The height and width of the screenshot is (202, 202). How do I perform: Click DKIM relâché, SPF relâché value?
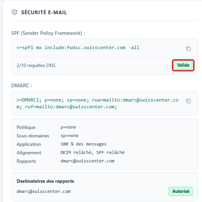[92, 153]
